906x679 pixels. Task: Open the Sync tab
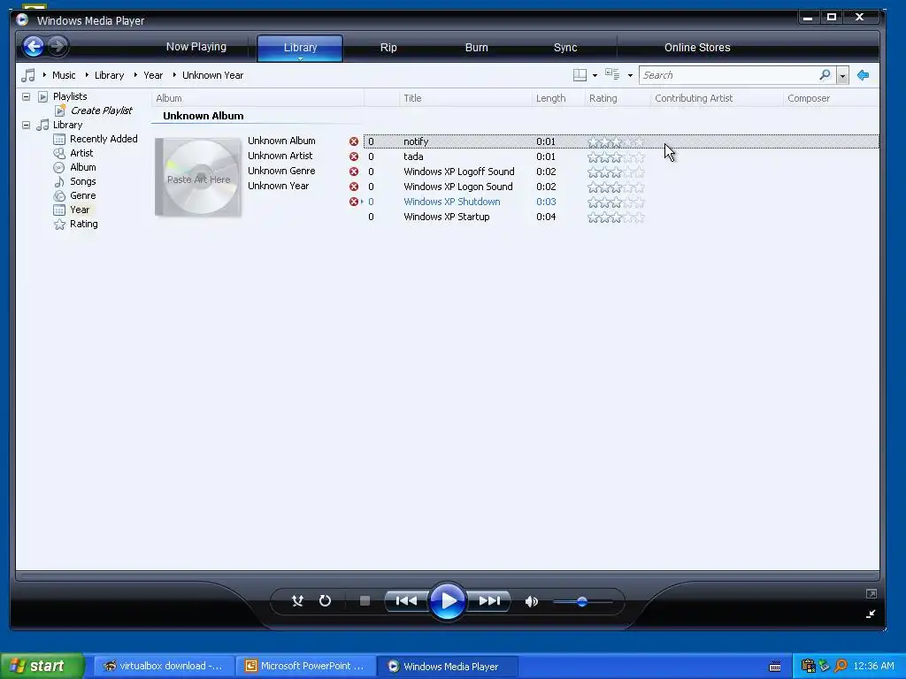tap(565, 48)
